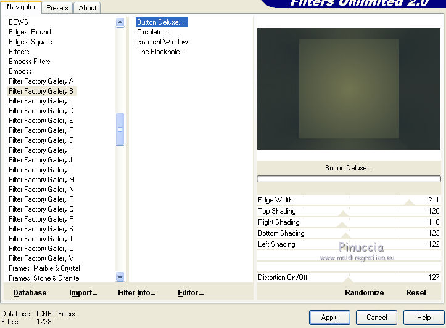Screen dimensions: 446x328
Task: Click the Distortion value 127
Action: coord(434,277)
